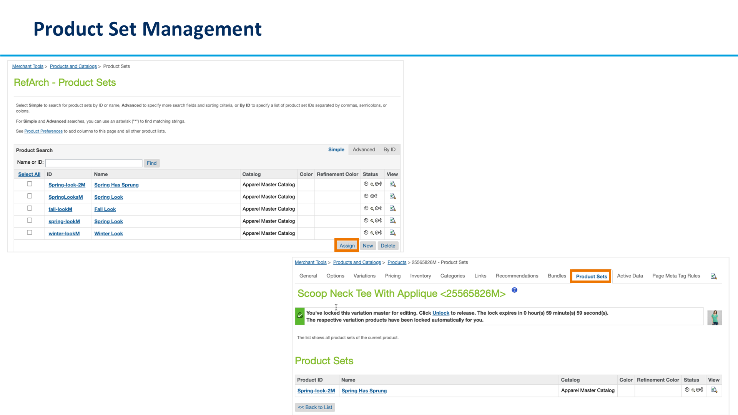The width and height of the screenshot is (738, 415).
Task: Open Spring-look-2M ID link in search results
Action: click(x=67, y=185)
